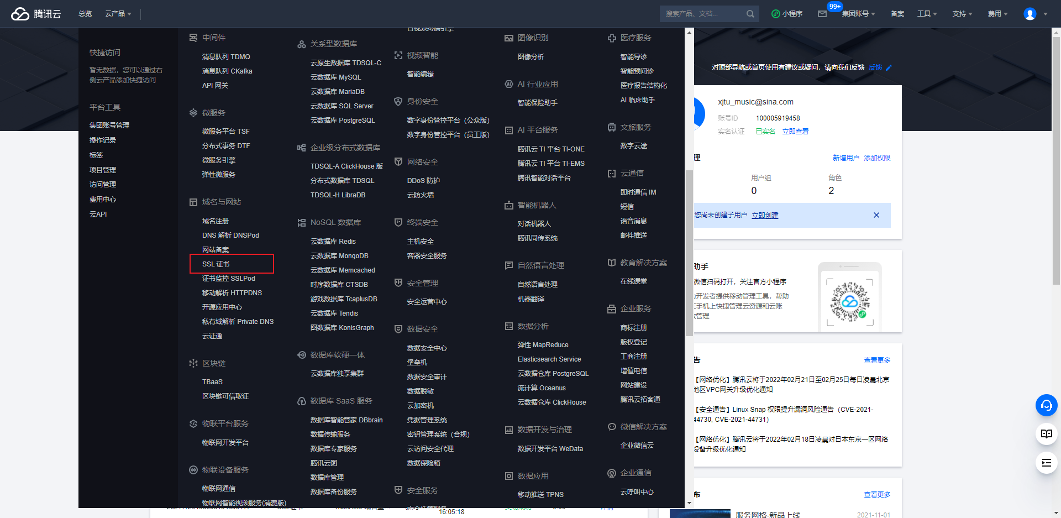Screen dimensions: 1061x518
Task: Click the 医疗服务 category icon
Action: tap(612, 38)
